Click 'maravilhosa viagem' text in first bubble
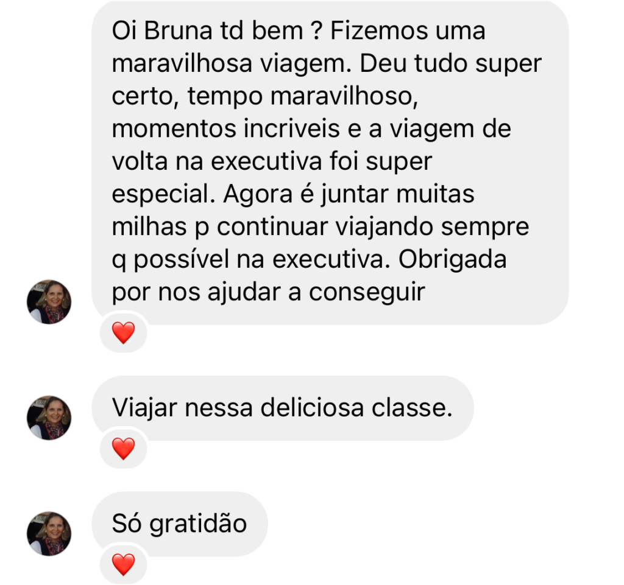This screenshot has width=624, height=585. point(232,64)
